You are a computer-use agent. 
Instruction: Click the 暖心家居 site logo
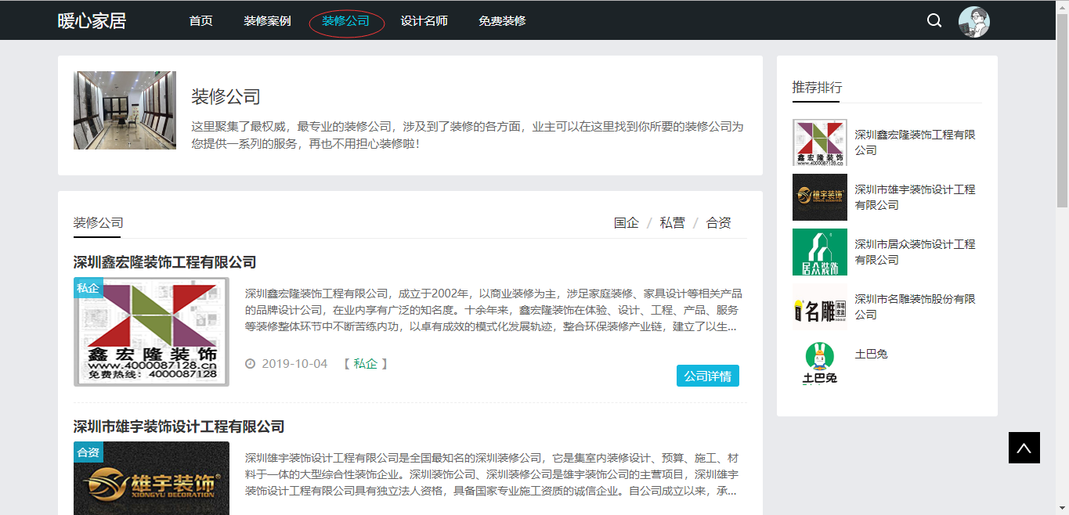tap(92, 21)
